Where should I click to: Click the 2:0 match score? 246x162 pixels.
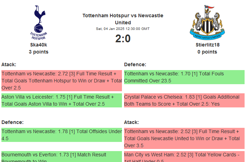pyautogui.click(x=123, y=39)
